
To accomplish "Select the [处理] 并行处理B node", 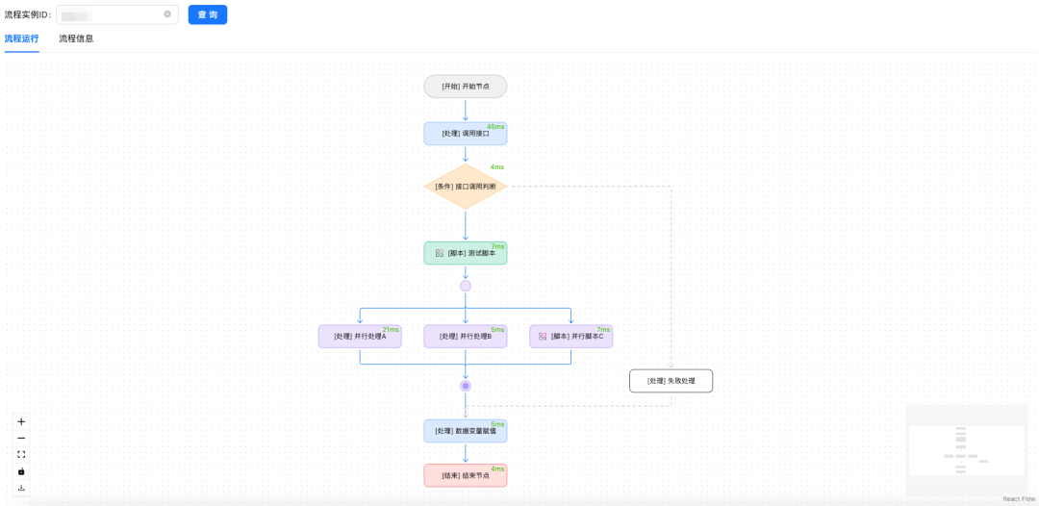I will (466, 337).
